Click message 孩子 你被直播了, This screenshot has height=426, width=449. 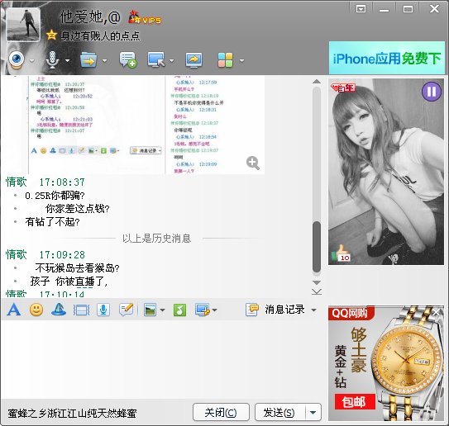pos(69,282)
